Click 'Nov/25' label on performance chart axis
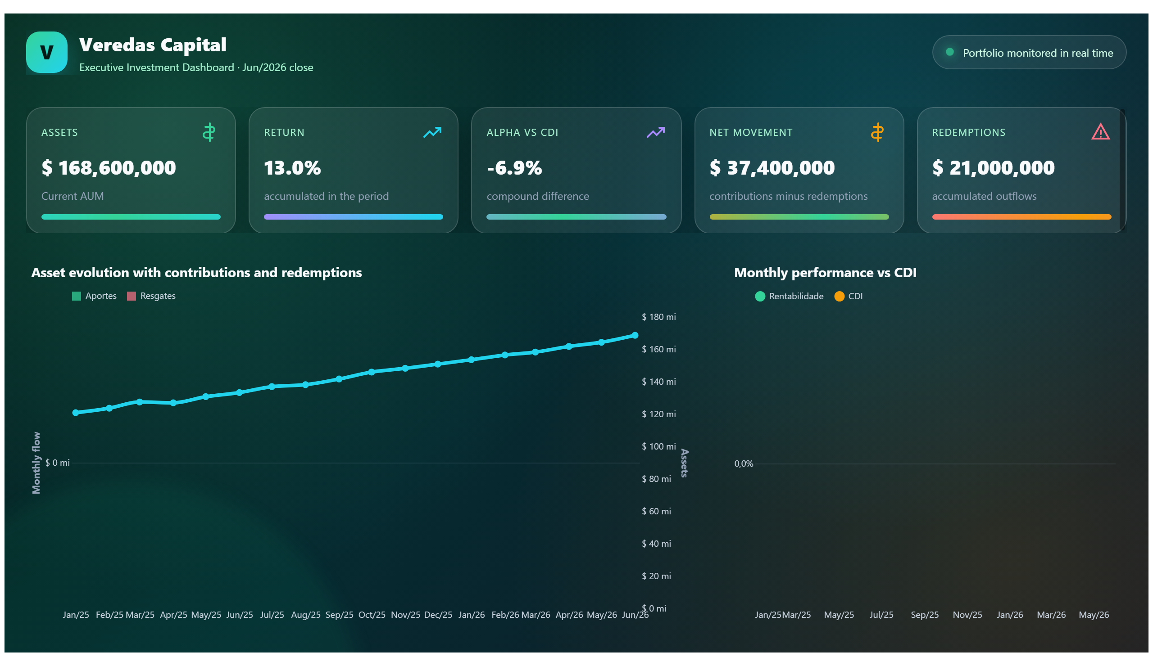Image resolution: width=1153 pixels, height=657 pixels. click(x=967, y=615)
